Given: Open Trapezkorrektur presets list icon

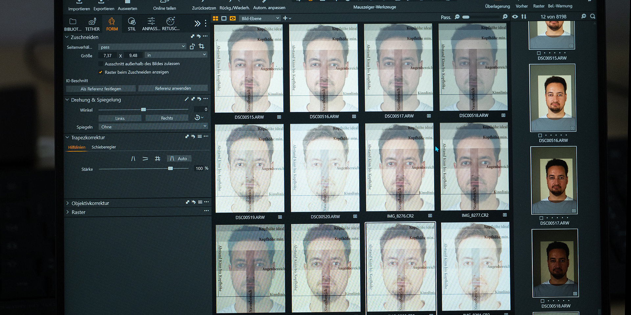Looking at the screenshot, I should point(199,136).
